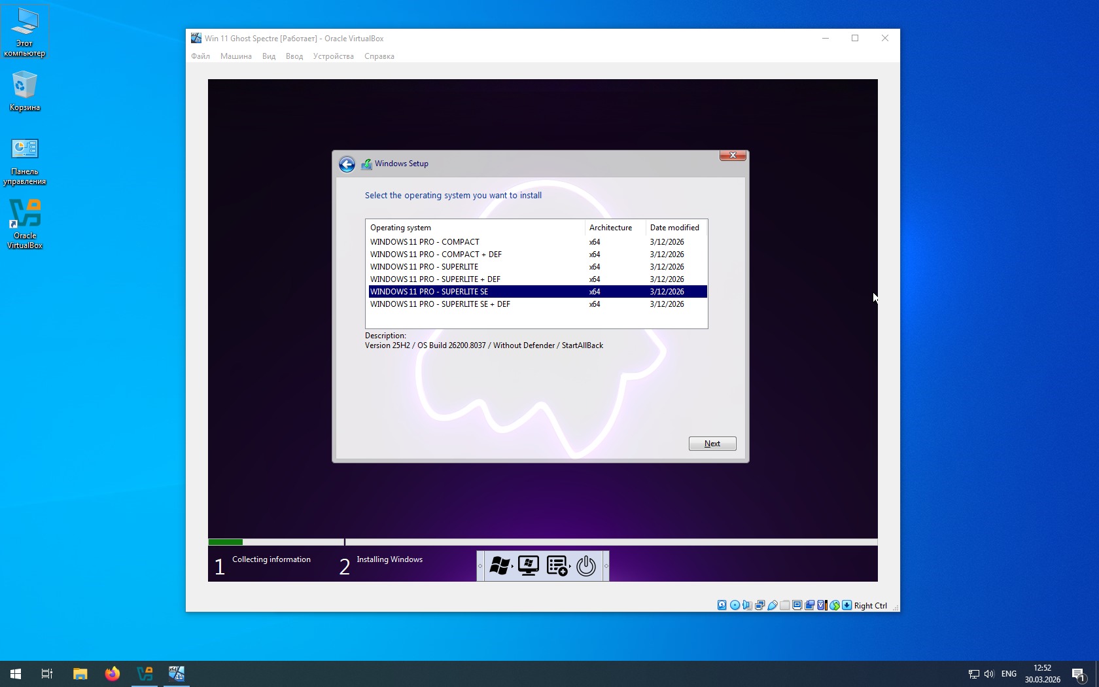Click the Windows flag icon in setup toolbar
Screen dimensions: 1099x687
pyautogui.click(x=499, y=566)
